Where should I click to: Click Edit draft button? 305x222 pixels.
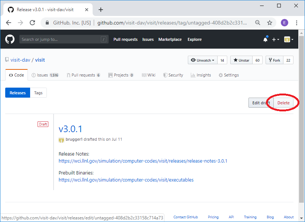point(261,103)
